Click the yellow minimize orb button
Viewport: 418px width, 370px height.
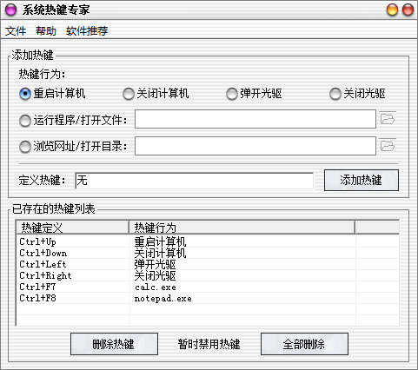[393, 10]
